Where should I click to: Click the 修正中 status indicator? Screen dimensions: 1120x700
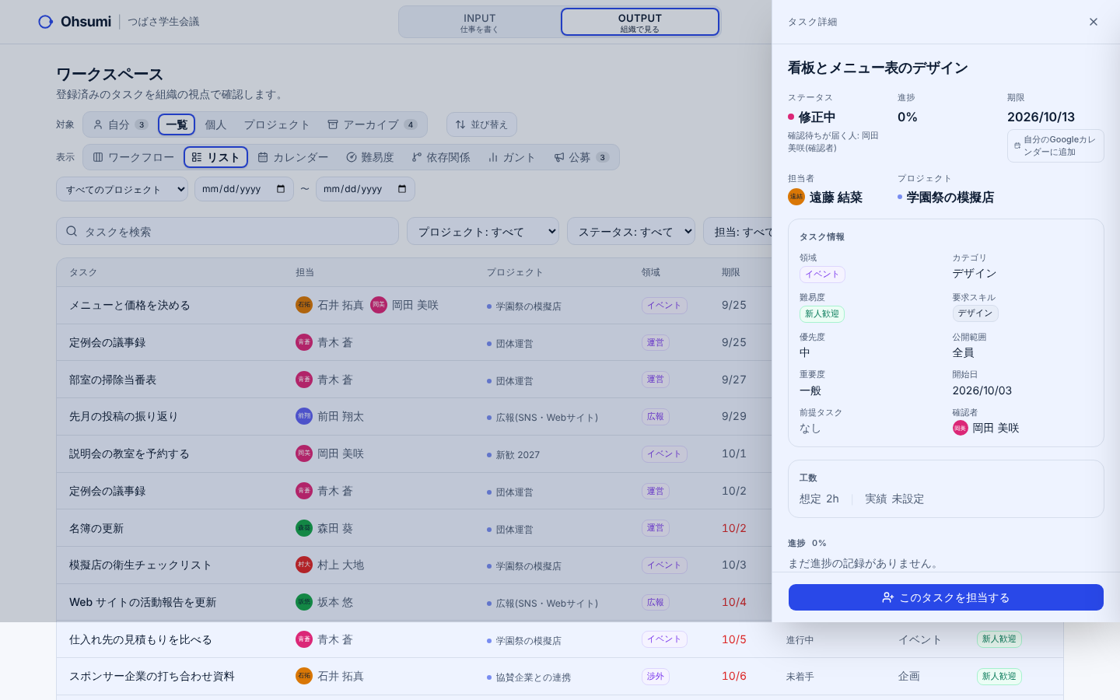click(x=812, y=117)
